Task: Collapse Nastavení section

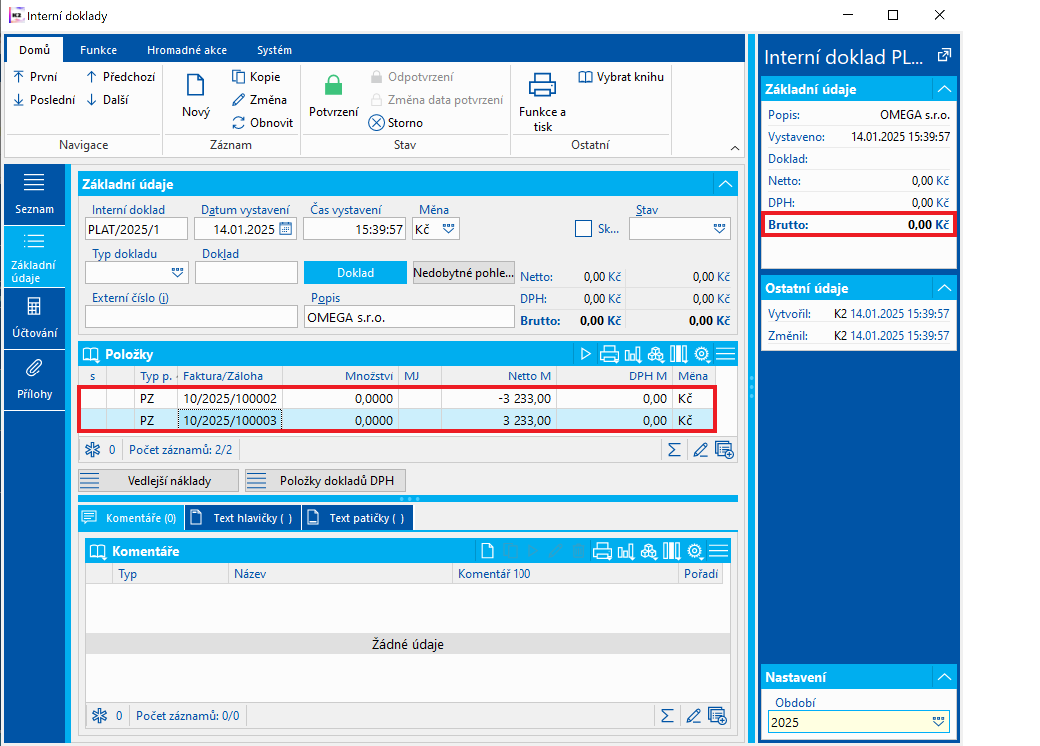Action: point(944,677)
